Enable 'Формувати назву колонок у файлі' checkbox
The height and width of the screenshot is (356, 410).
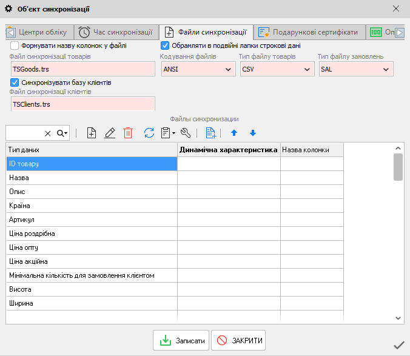point(15,45)
